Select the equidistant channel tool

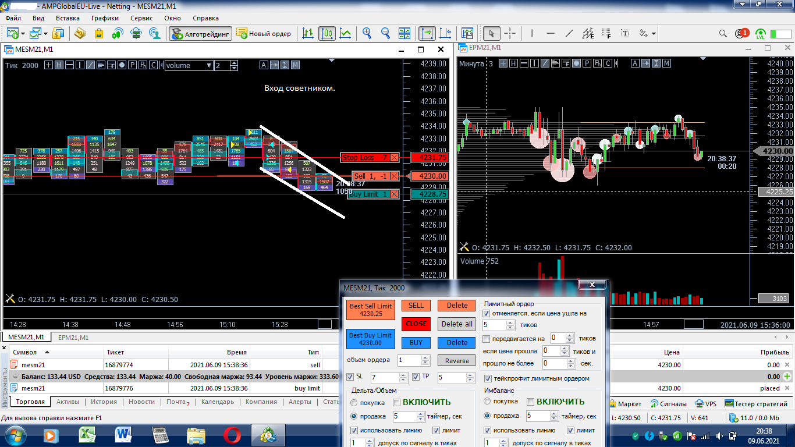588,33
